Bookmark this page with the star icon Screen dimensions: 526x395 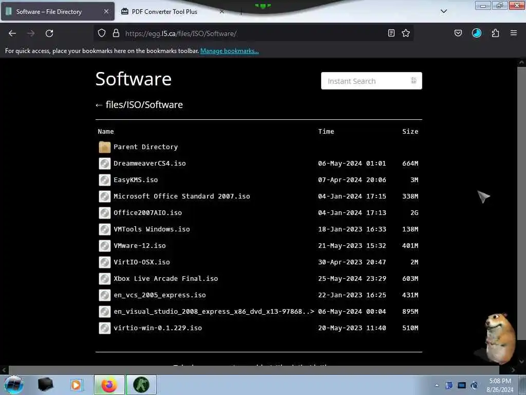tap(406, 33)
